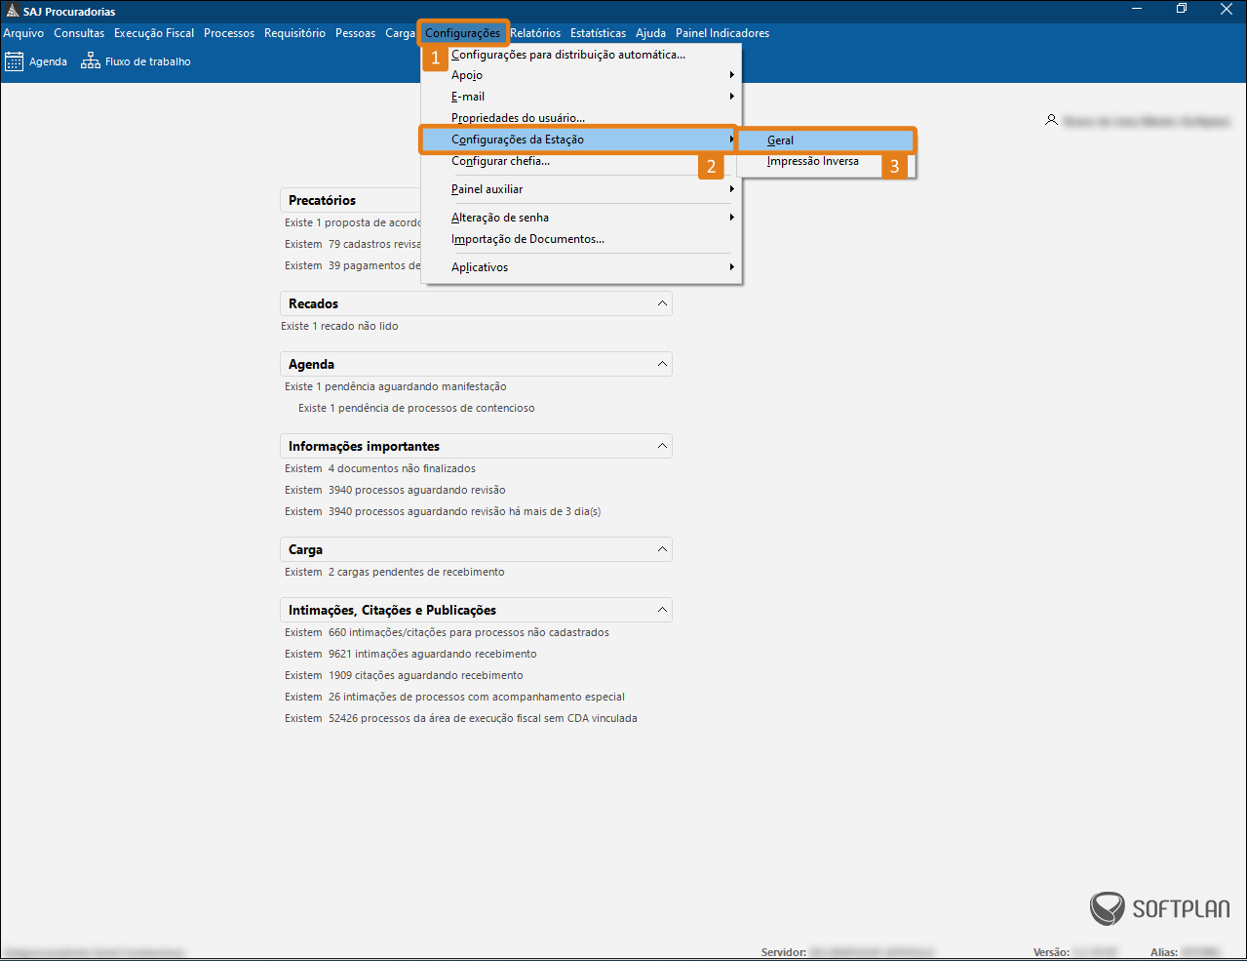The height and width of the screenshot is (961, 1247).
Task: Open 2 cargas pendentes de recebimento
Action: 415,572
